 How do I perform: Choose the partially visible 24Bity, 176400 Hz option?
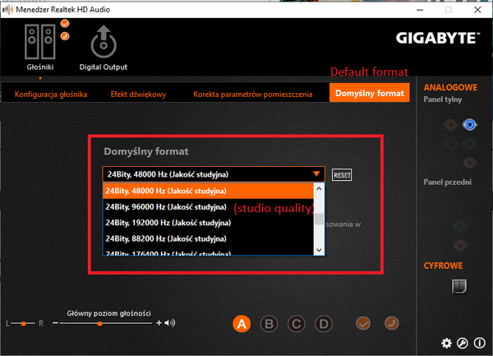pyautogui.click(x=208, y=252)
